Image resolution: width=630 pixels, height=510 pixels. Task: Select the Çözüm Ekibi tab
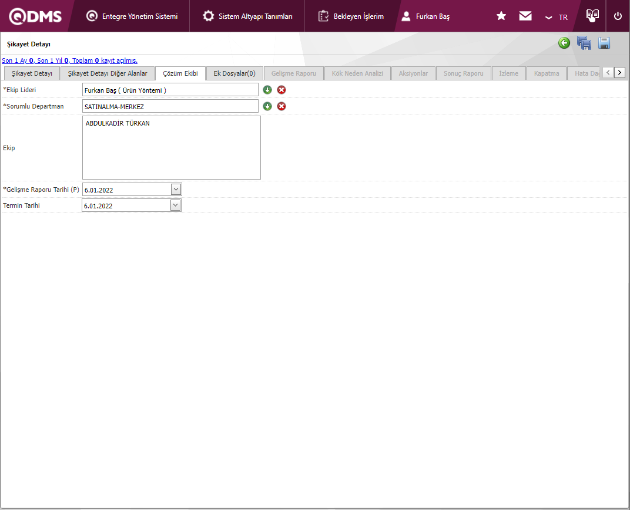pos(180,73)
